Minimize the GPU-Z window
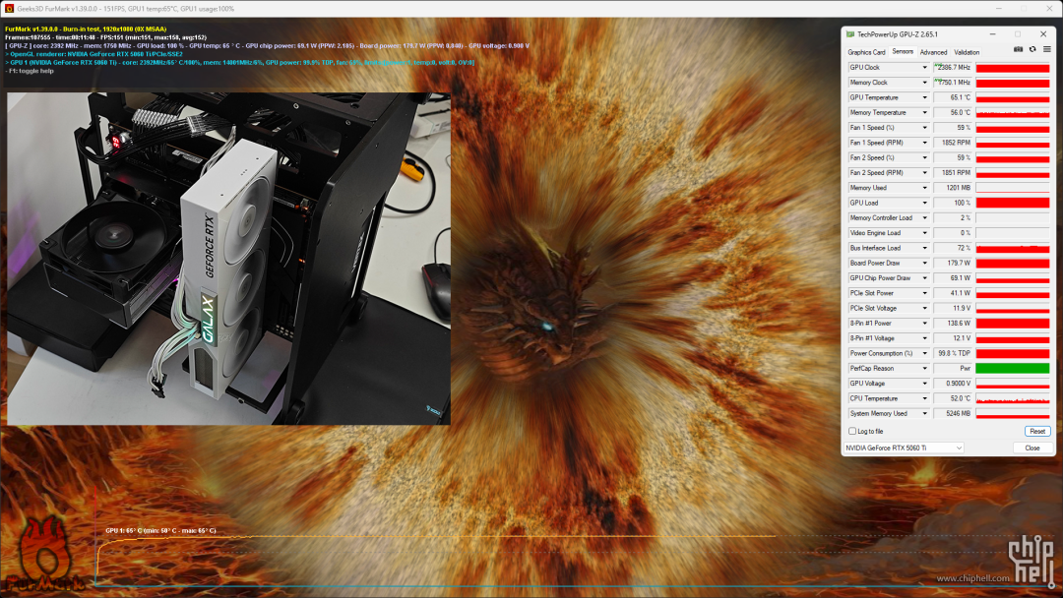 (x=992, y=33)
